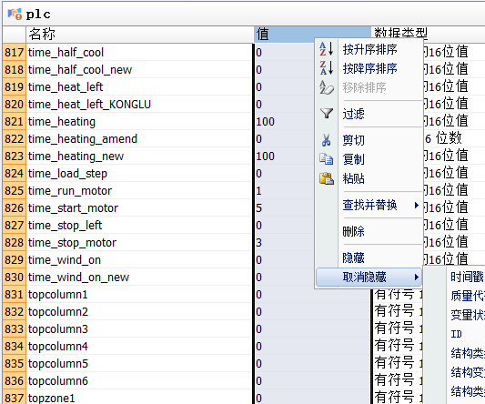Screen dimensions: 485x404
Task: Expand the 取消隐藏 submenu arrow
Action: pyautogui.click(x=417, y=277)
